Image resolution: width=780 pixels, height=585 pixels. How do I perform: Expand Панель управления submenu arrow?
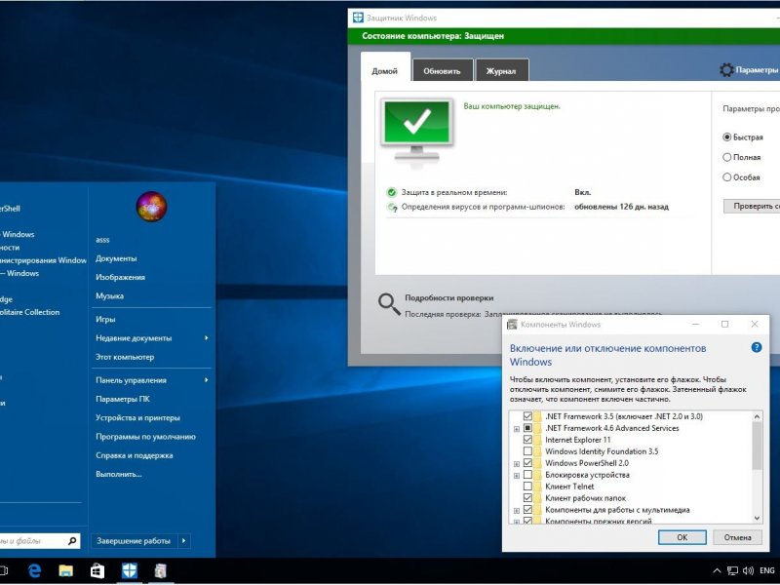pyautogui.click(x=206, y=380)
